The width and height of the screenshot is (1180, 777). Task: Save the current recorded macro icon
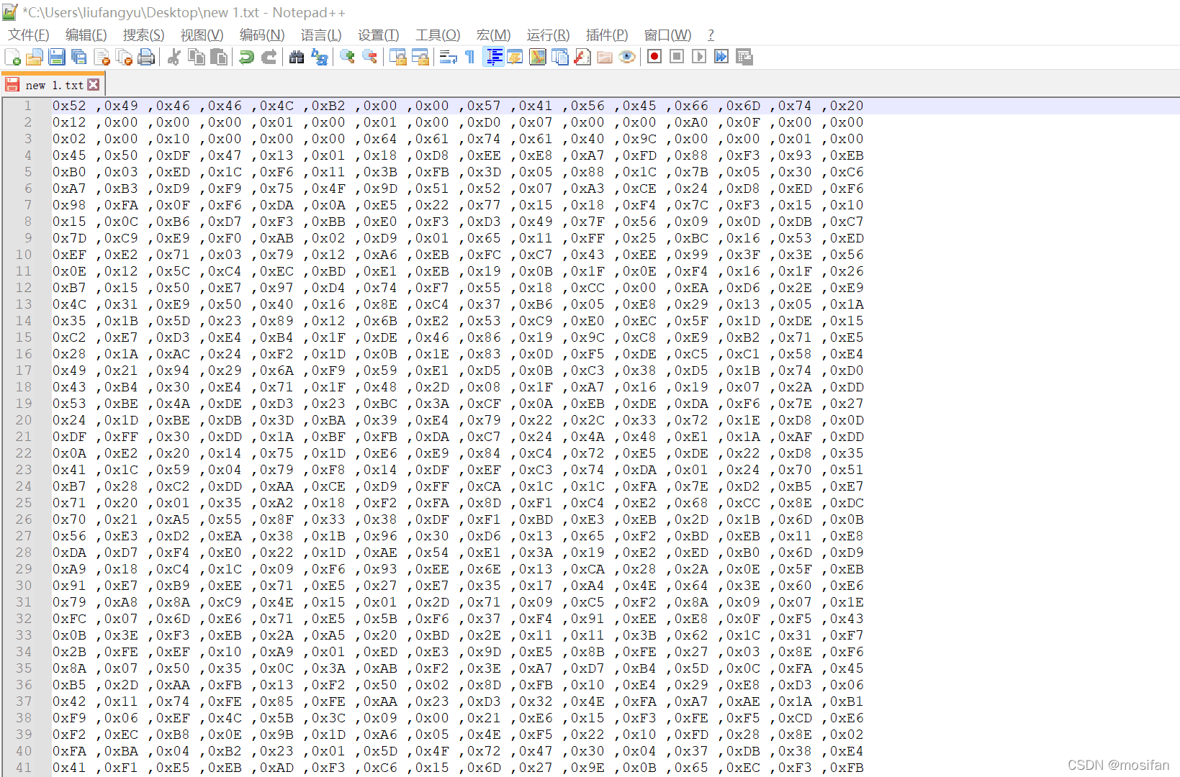744,57
